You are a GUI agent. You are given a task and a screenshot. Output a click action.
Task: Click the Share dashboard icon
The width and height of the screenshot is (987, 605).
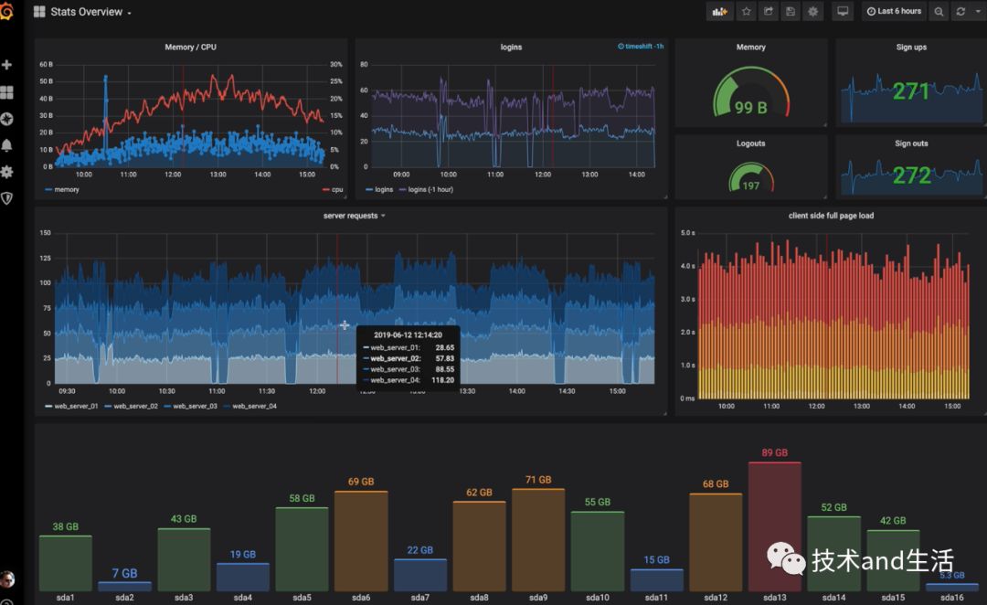tap(769, 11)
